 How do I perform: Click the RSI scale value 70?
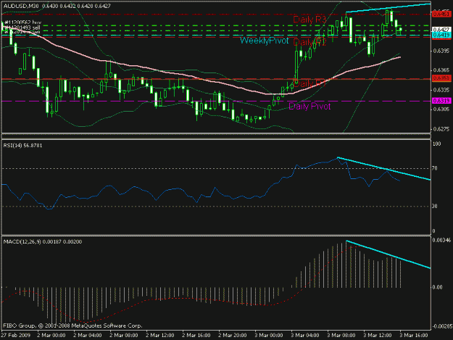(434, 168)
